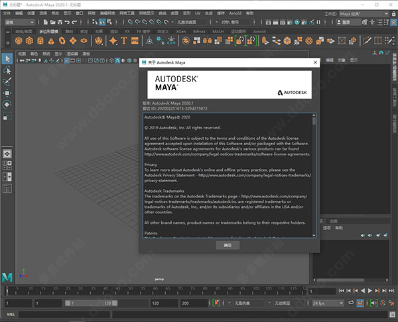This screenshot has width=398, height=322.
Task: Switch to the four-view panel layout
Action: point(7,165)
